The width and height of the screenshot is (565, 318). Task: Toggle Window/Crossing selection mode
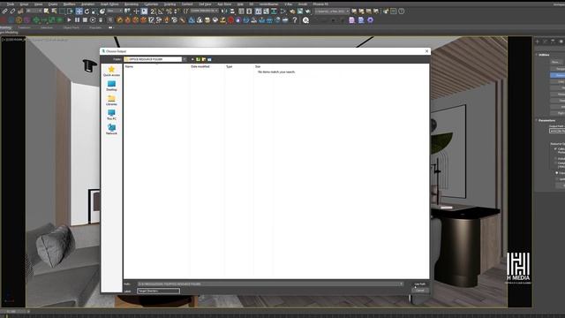coord(70,11)
